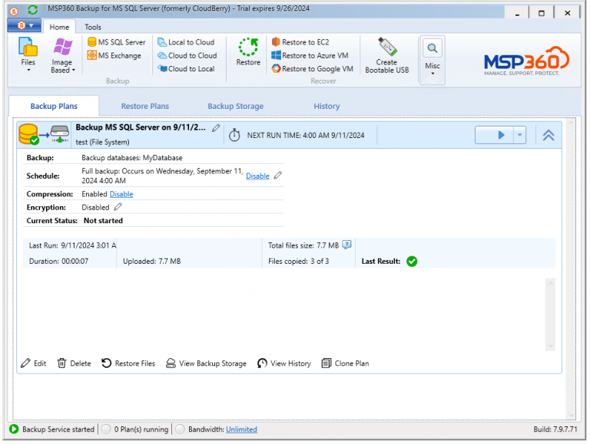Screen dimensions: 590x444
Task: Click the log area scrollbar
Action: pyautogui.click(x=550, y=314)
